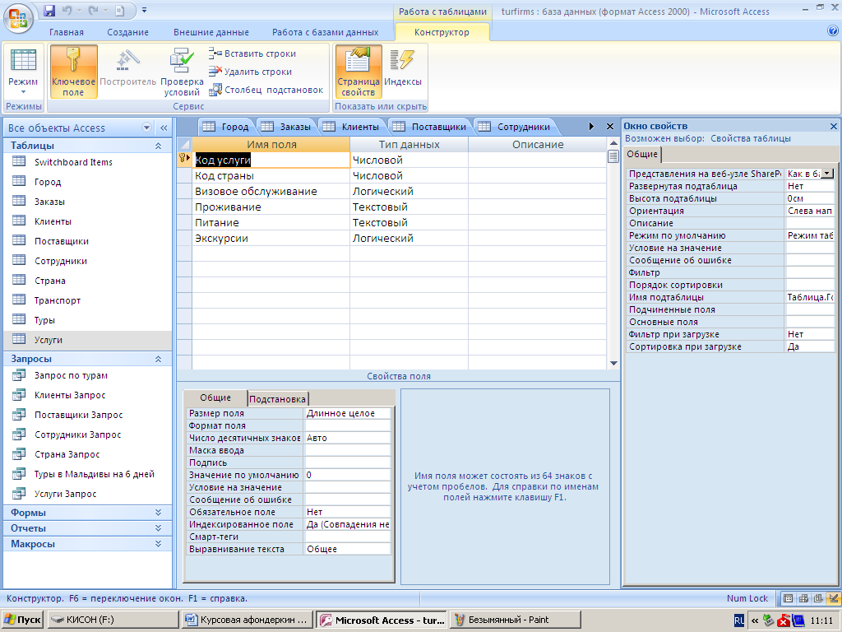
Task: Click the Office button logo
Action: [x=18, y=20]
